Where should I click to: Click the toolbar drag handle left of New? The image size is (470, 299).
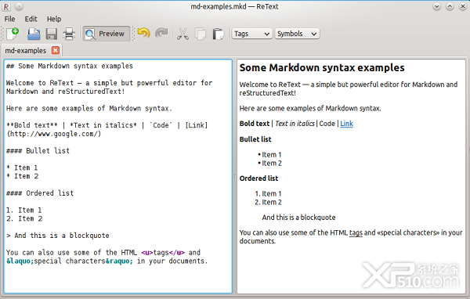[3, 34]
